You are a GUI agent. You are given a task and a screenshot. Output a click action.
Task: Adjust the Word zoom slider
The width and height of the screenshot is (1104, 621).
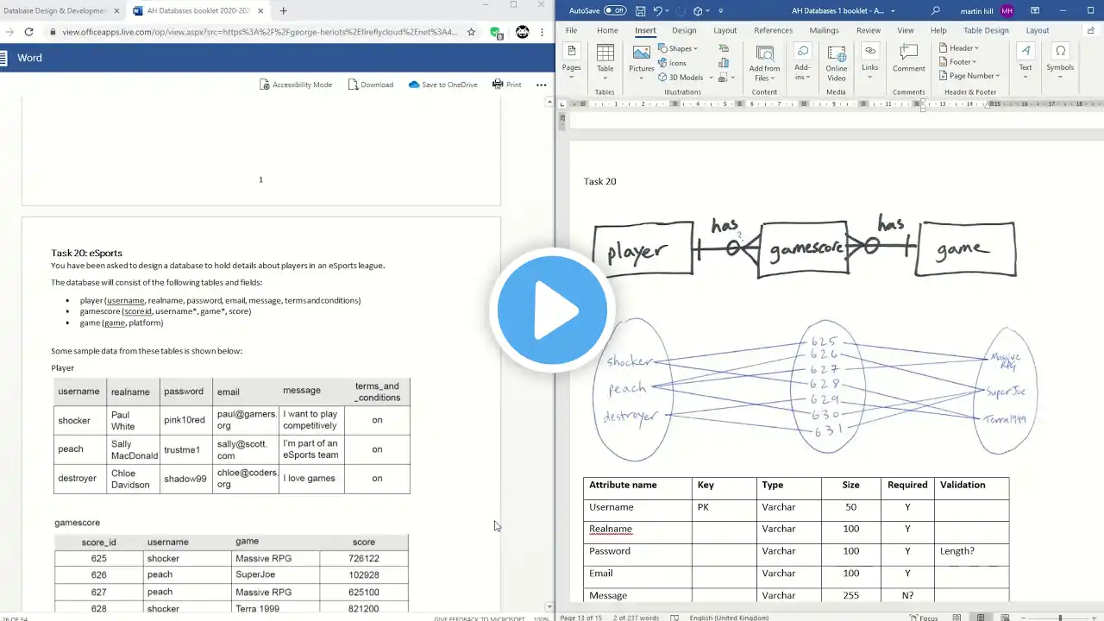tap(1060, 618)
